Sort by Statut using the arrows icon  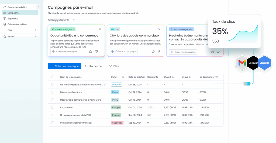coord(123,77)
